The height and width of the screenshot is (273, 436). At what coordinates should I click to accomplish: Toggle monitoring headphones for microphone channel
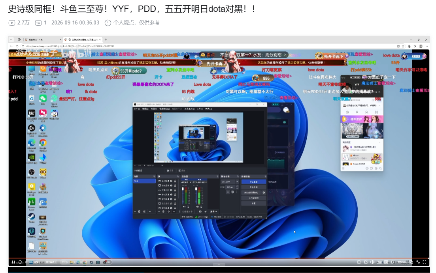coord(201,207)
